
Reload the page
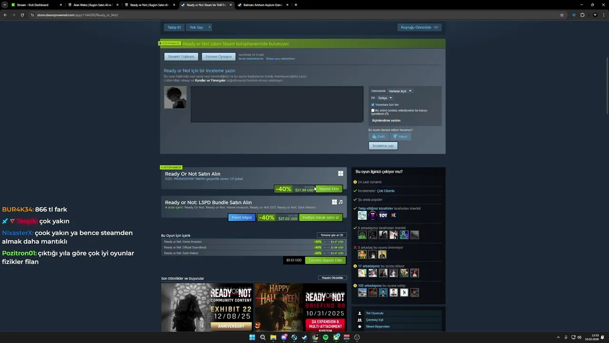[22, 15]
